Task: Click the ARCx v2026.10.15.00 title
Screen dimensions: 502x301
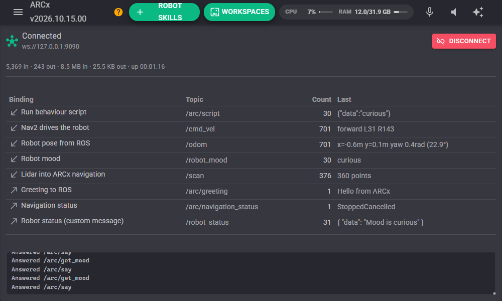Action: [x=58, y=12]
